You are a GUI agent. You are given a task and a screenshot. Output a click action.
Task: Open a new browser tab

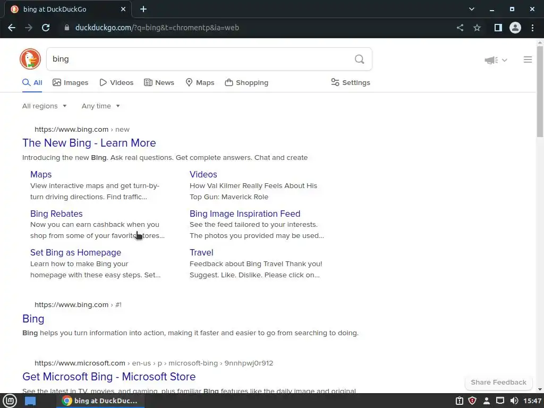pyautogui.click(x=143, y=10)
